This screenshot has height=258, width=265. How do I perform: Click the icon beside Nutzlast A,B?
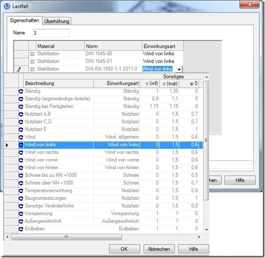pos(21,114)
